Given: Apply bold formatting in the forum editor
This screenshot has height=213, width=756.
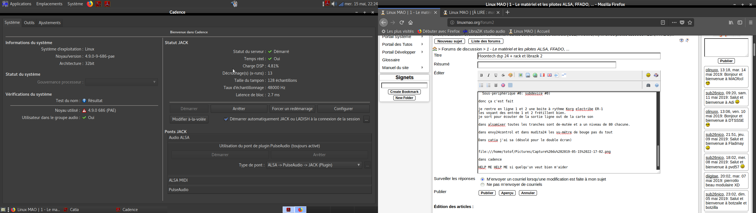Looking at the screenshot, I should [x=481, y=75].
